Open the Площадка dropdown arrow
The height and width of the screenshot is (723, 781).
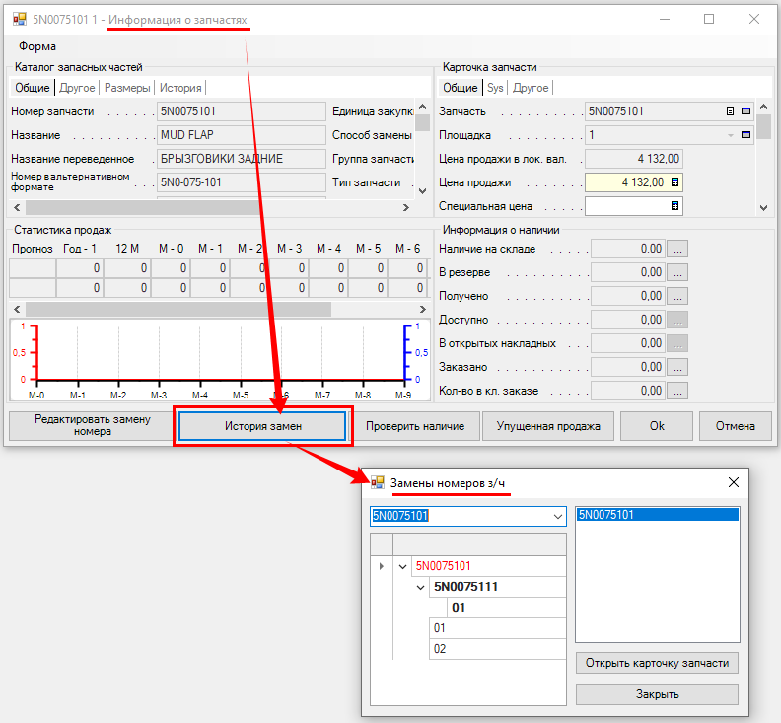tap(731, 135)
